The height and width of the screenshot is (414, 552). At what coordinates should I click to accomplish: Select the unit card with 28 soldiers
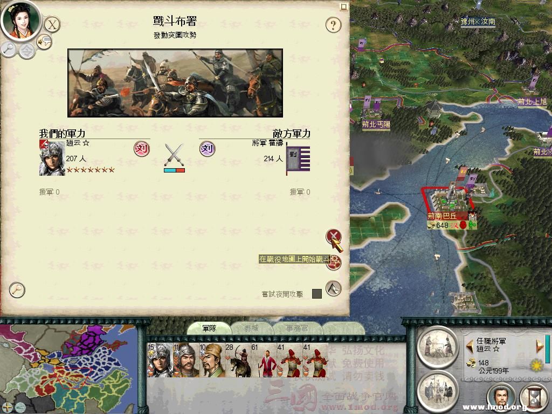tap(238, 360)
